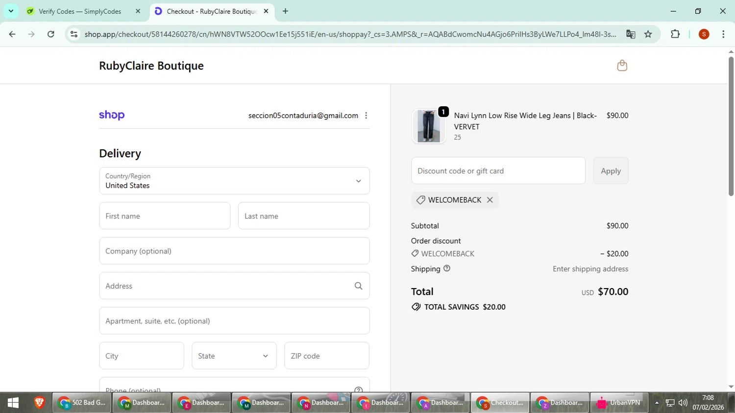Click the Apartment, suite, etc. field
The image size is (735, 413).
(x=234, y=321)
